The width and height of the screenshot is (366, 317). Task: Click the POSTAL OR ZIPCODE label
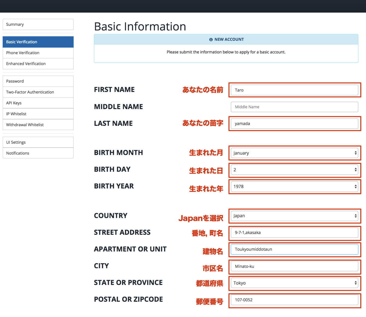(128, 299)
